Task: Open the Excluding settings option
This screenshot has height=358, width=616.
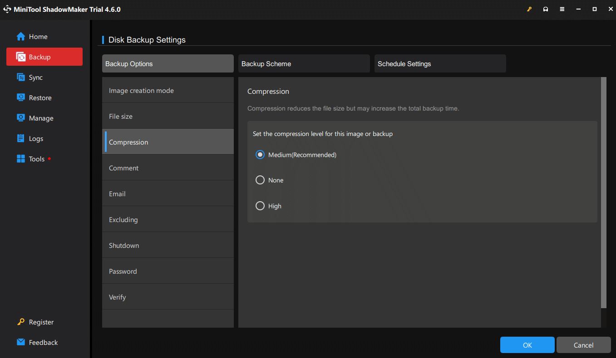Action: tap(168, 219)
